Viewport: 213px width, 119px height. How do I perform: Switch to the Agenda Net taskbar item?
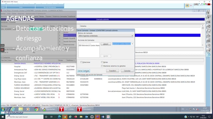[49, 109]
